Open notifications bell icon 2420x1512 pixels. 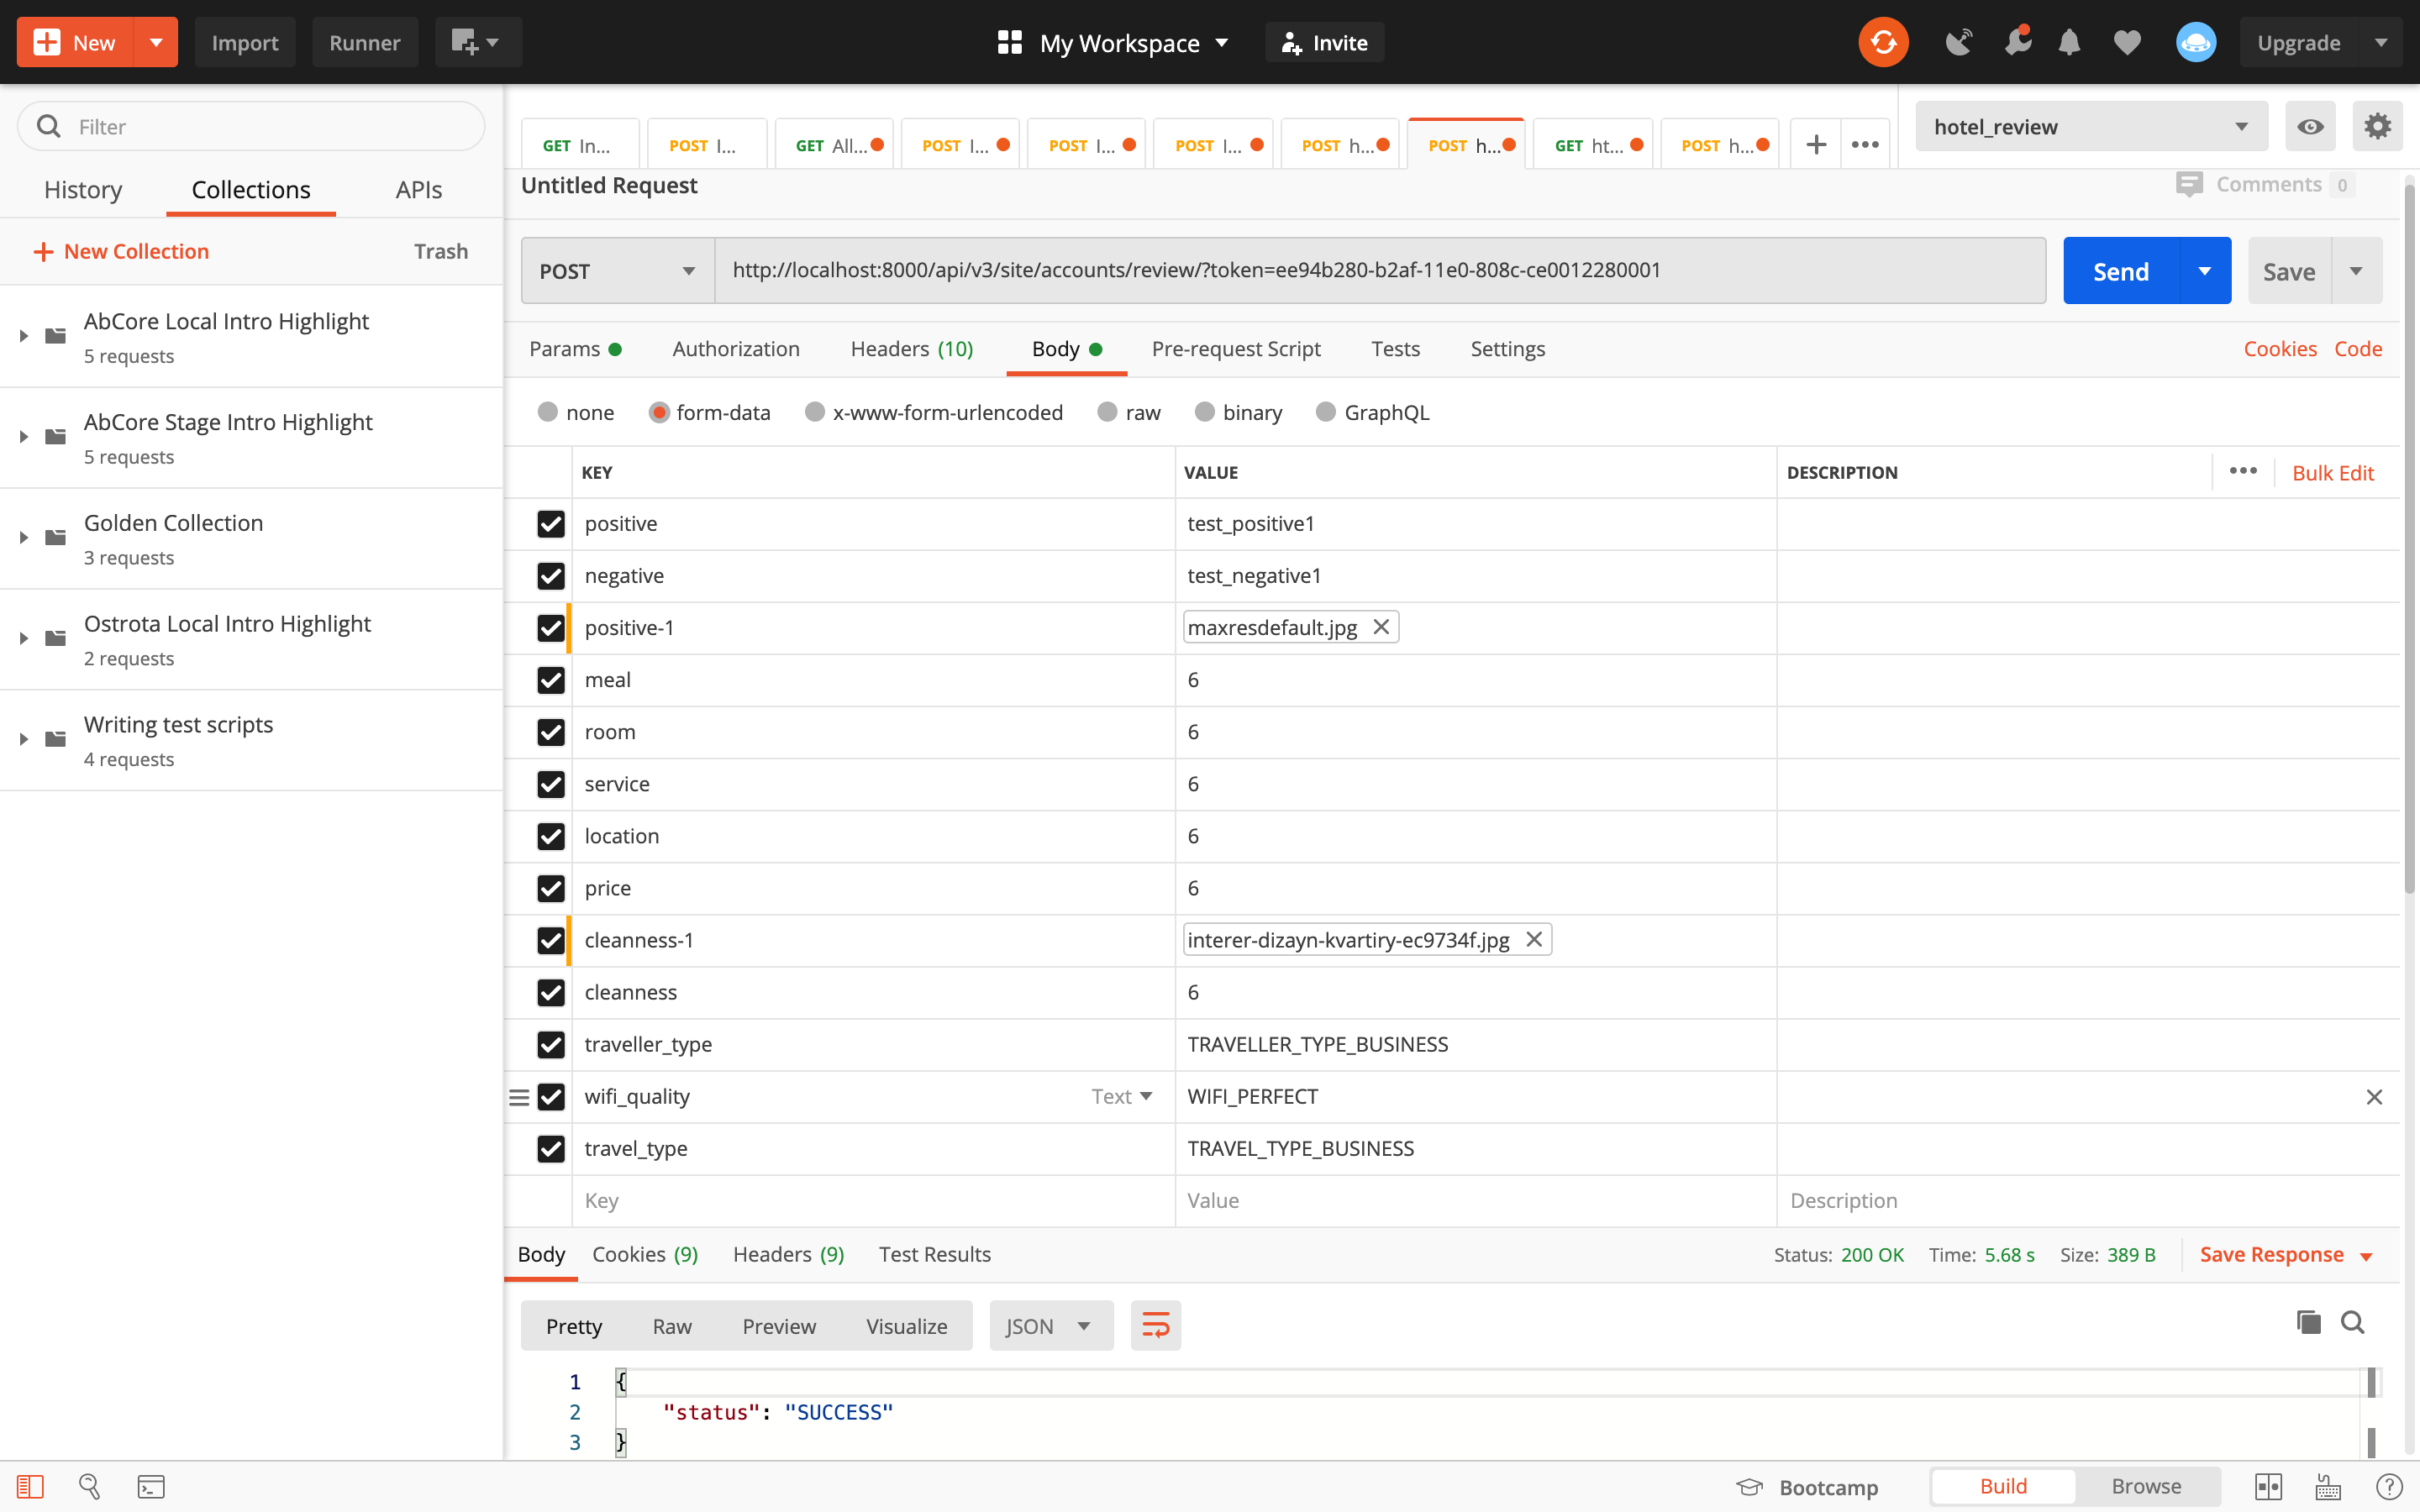(x=2069, y=42)
